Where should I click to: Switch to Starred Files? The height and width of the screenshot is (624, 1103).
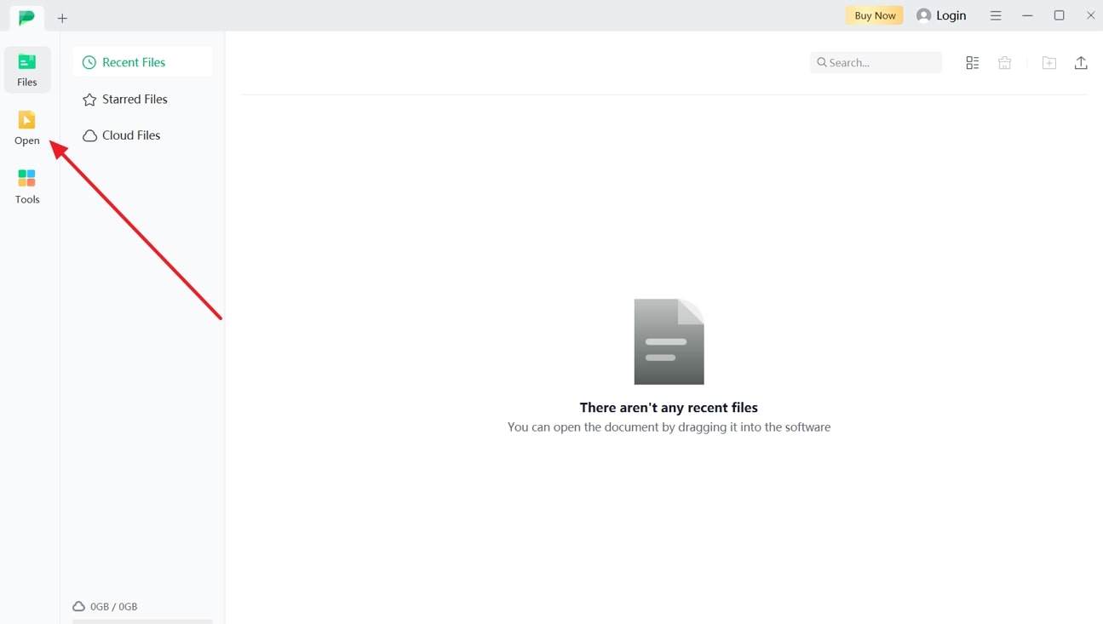134,99
